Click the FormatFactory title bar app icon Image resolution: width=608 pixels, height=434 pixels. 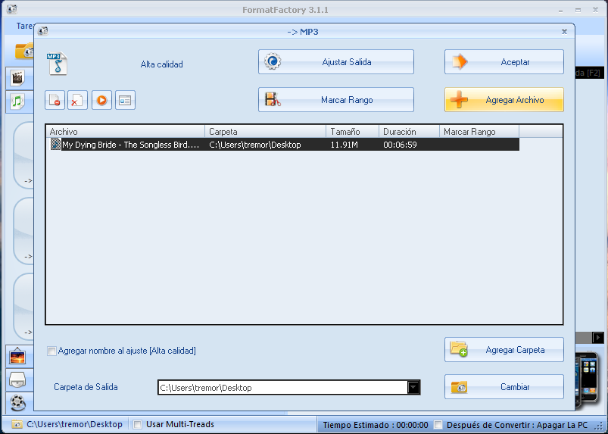point(12,9)
